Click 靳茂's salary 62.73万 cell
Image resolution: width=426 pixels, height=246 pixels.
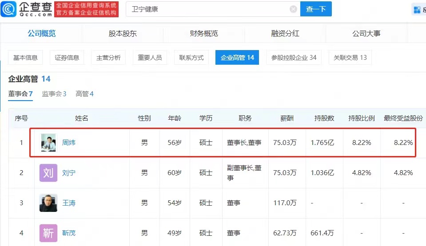click(x=285, y=233)
